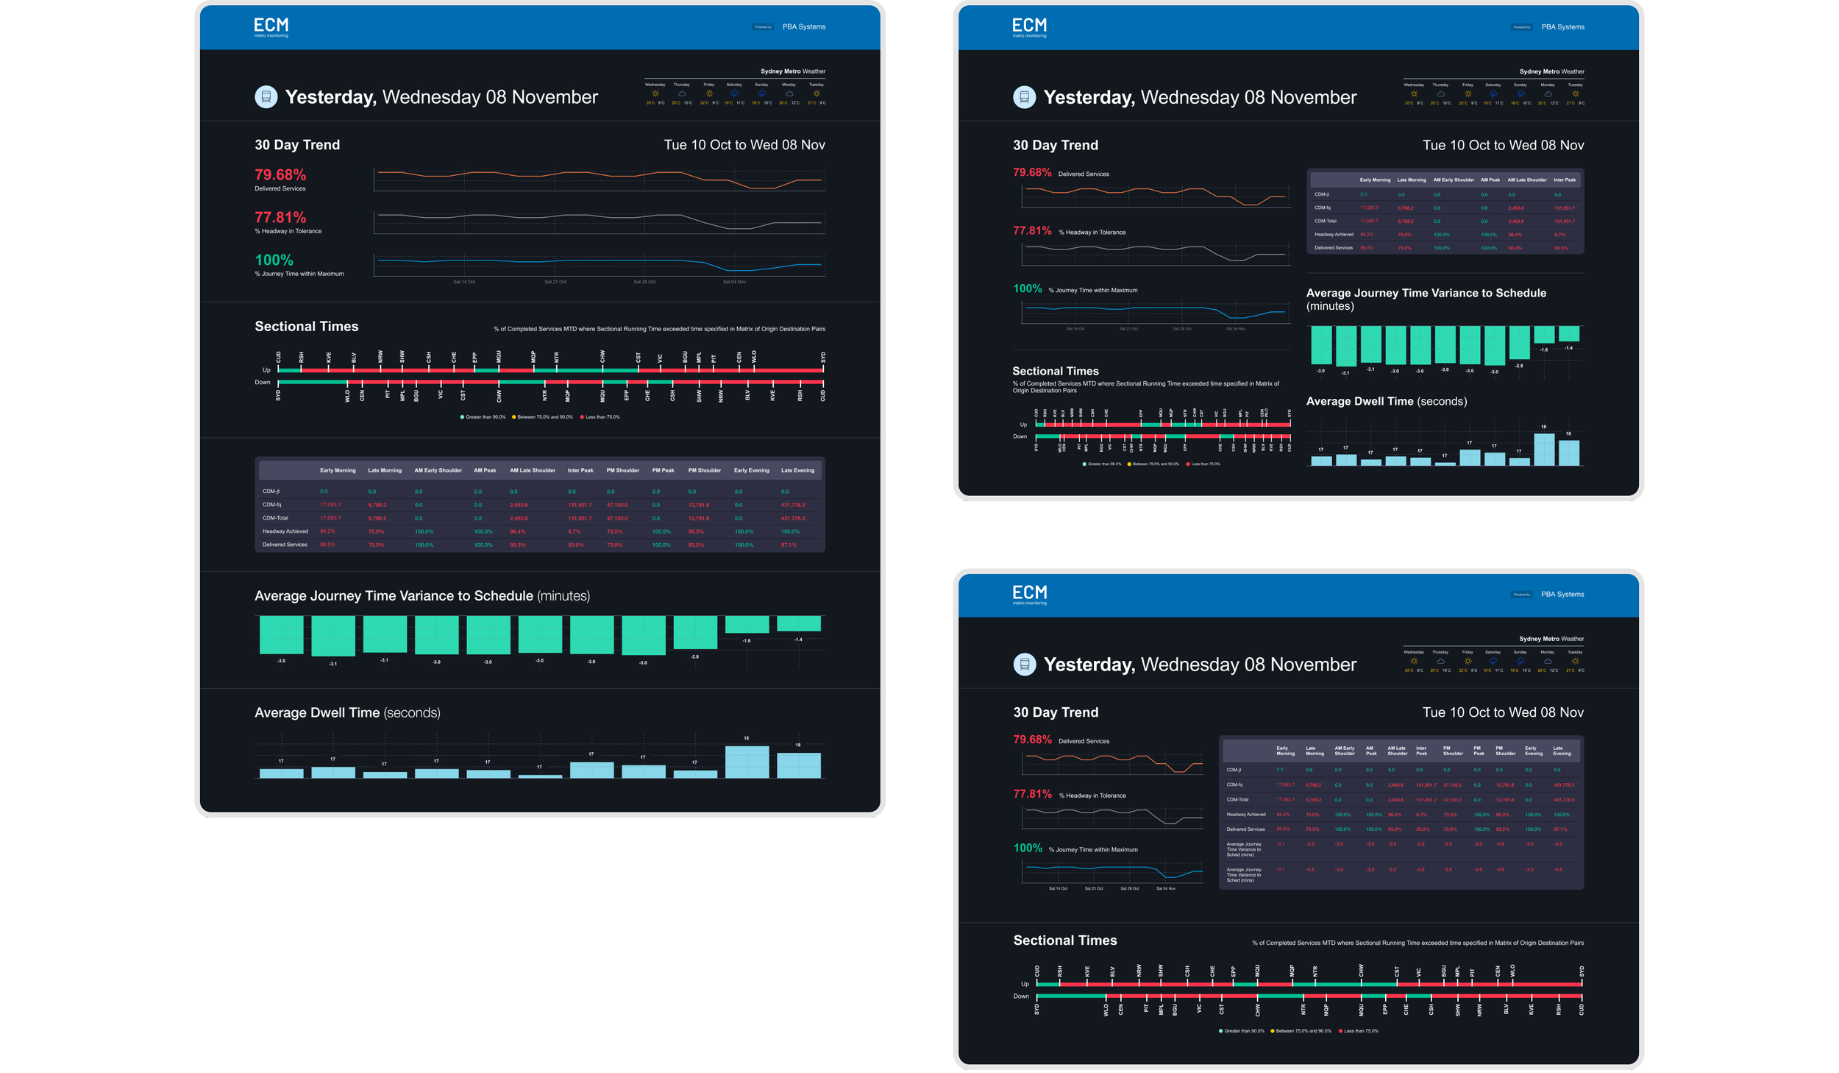Click the Early Morning column header in left panel table
The image size is (1839, 1073).
[338, 470]
